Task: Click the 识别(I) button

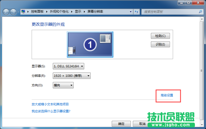Action: pos(160,44)
